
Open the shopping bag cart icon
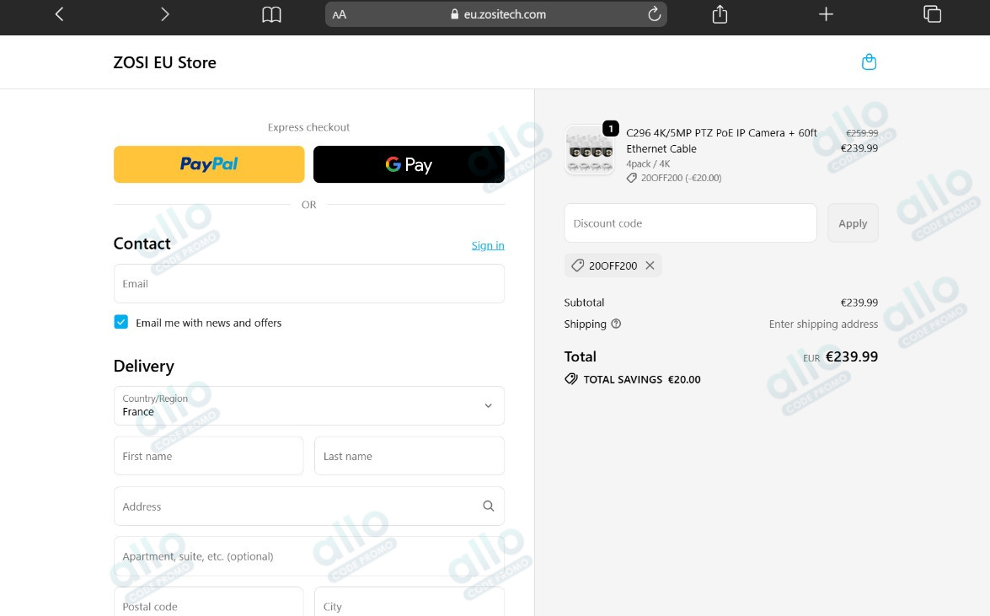(x=869, y=62)
